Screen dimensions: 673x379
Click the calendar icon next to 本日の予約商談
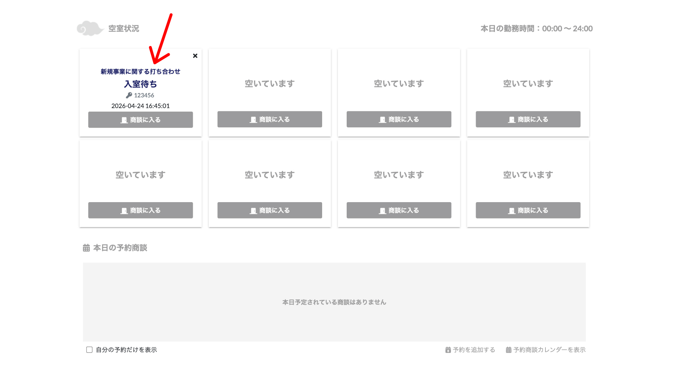pos(86,248)
